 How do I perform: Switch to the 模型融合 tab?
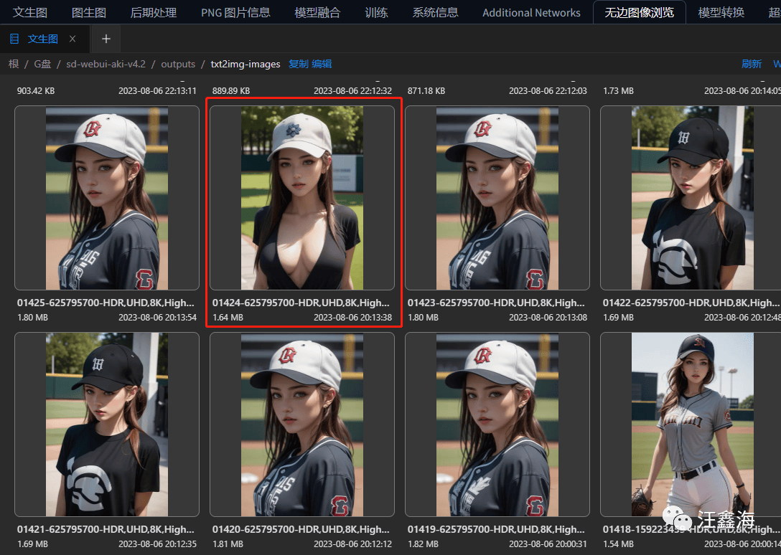click(317, 12)
